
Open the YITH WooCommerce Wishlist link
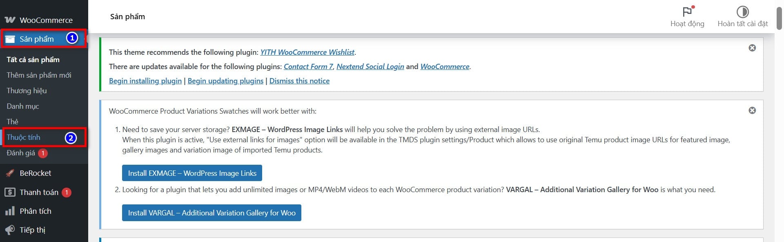307,52
